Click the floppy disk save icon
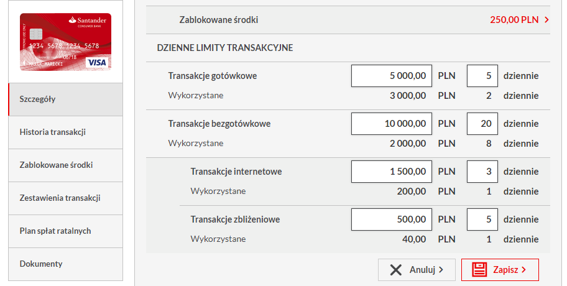The image size is (567, 286). click(479, 270)
